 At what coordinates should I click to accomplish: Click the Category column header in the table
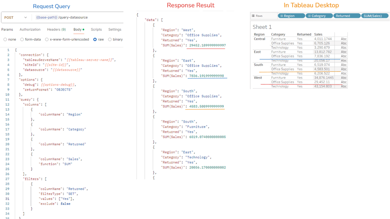click(278, 34)
